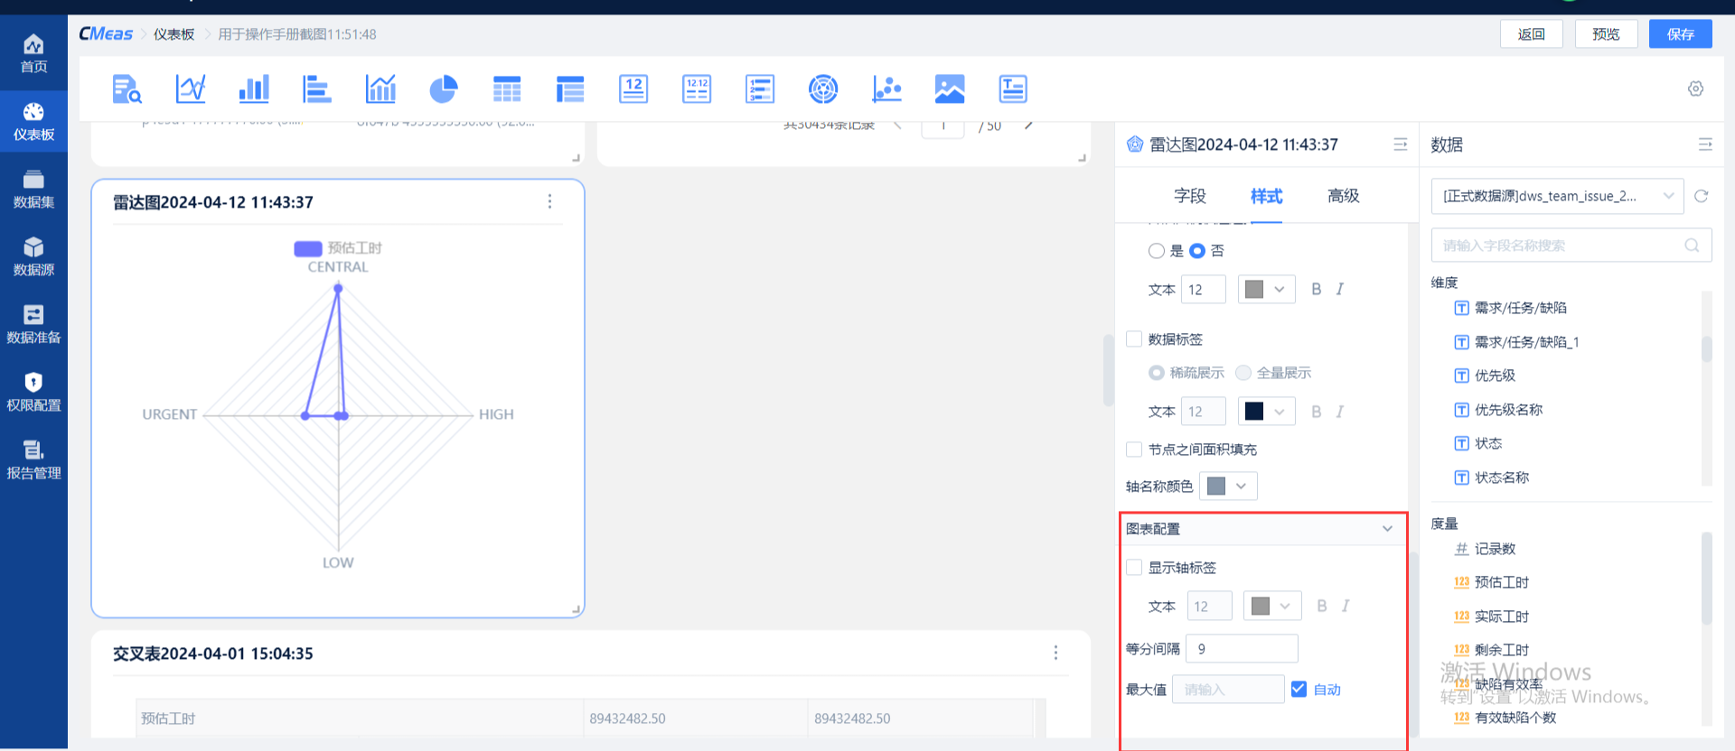Enable the 数据标签 checkbox
Image resolution: width=1735 pixels, height=751 pixels.
tap(1134, 339)
